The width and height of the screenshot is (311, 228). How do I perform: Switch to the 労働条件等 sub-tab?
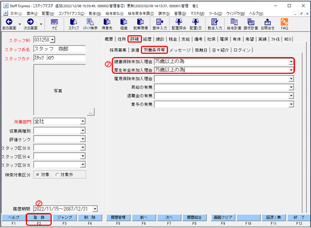[154, 50]
